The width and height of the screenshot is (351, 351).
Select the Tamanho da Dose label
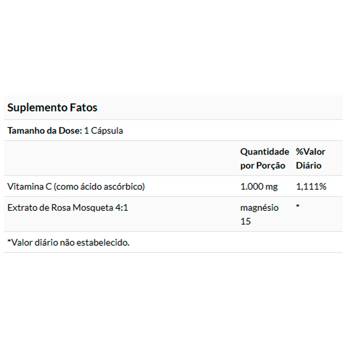tap(45, 131)
